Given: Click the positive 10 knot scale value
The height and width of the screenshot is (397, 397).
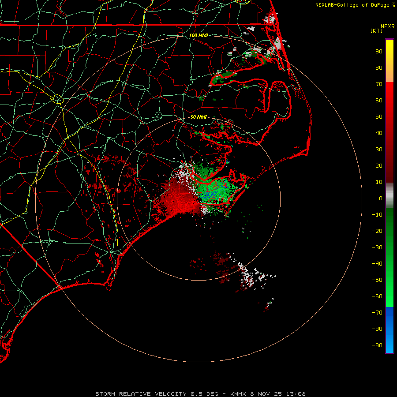Looking at the screenshot, I should pos(379,182).
